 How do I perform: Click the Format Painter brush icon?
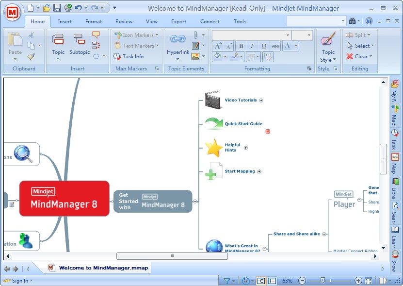coord(31,56)
